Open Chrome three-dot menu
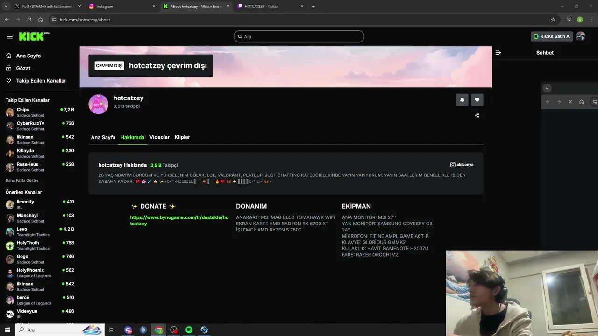 coord(591,20)
